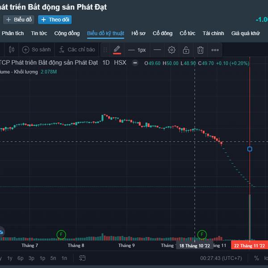
Task: Select 6p time range
Action: [x=21, y=258]
